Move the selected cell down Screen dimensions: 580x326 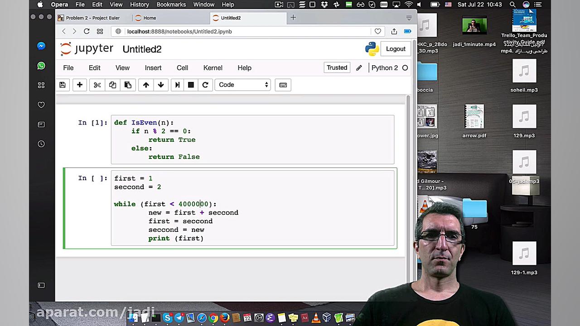click(x=161, y=85)
